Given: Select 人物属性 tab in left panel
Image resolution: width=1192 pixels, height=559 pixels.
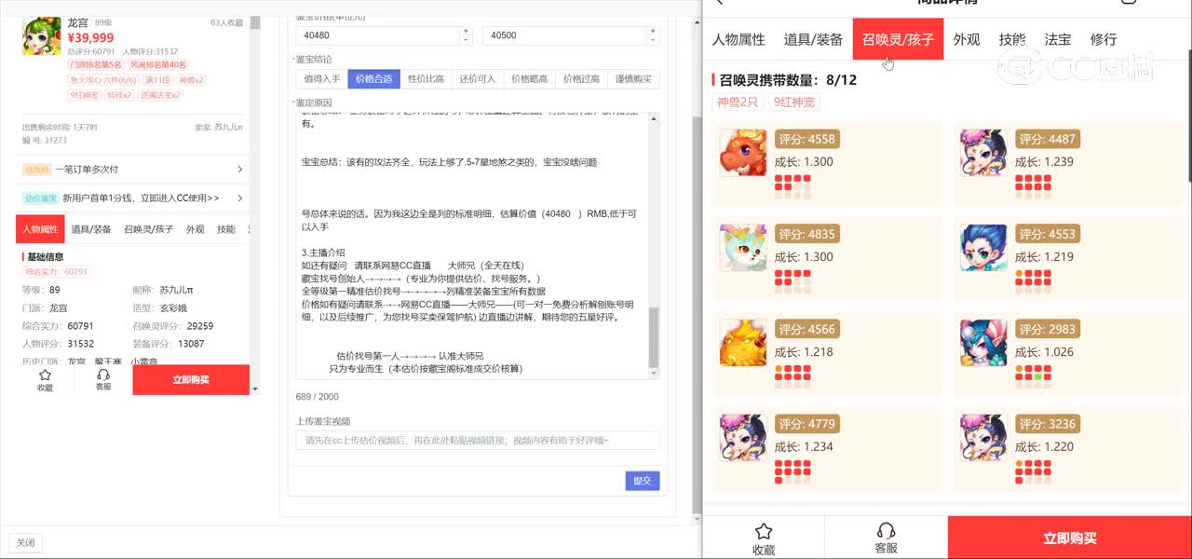Looking at the screenshot, I should (x=40, y=229).
